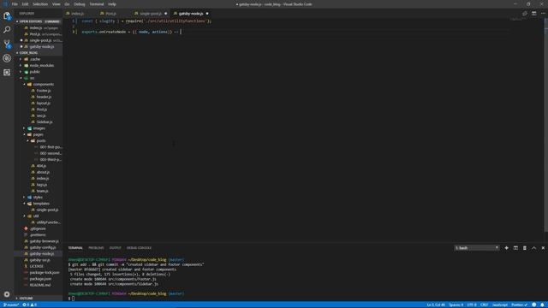Open the Explorer view in activity bar
Image resolution: width=548 pixels, height=308 pixels.
pyautogui.click(x=7, y=15)
